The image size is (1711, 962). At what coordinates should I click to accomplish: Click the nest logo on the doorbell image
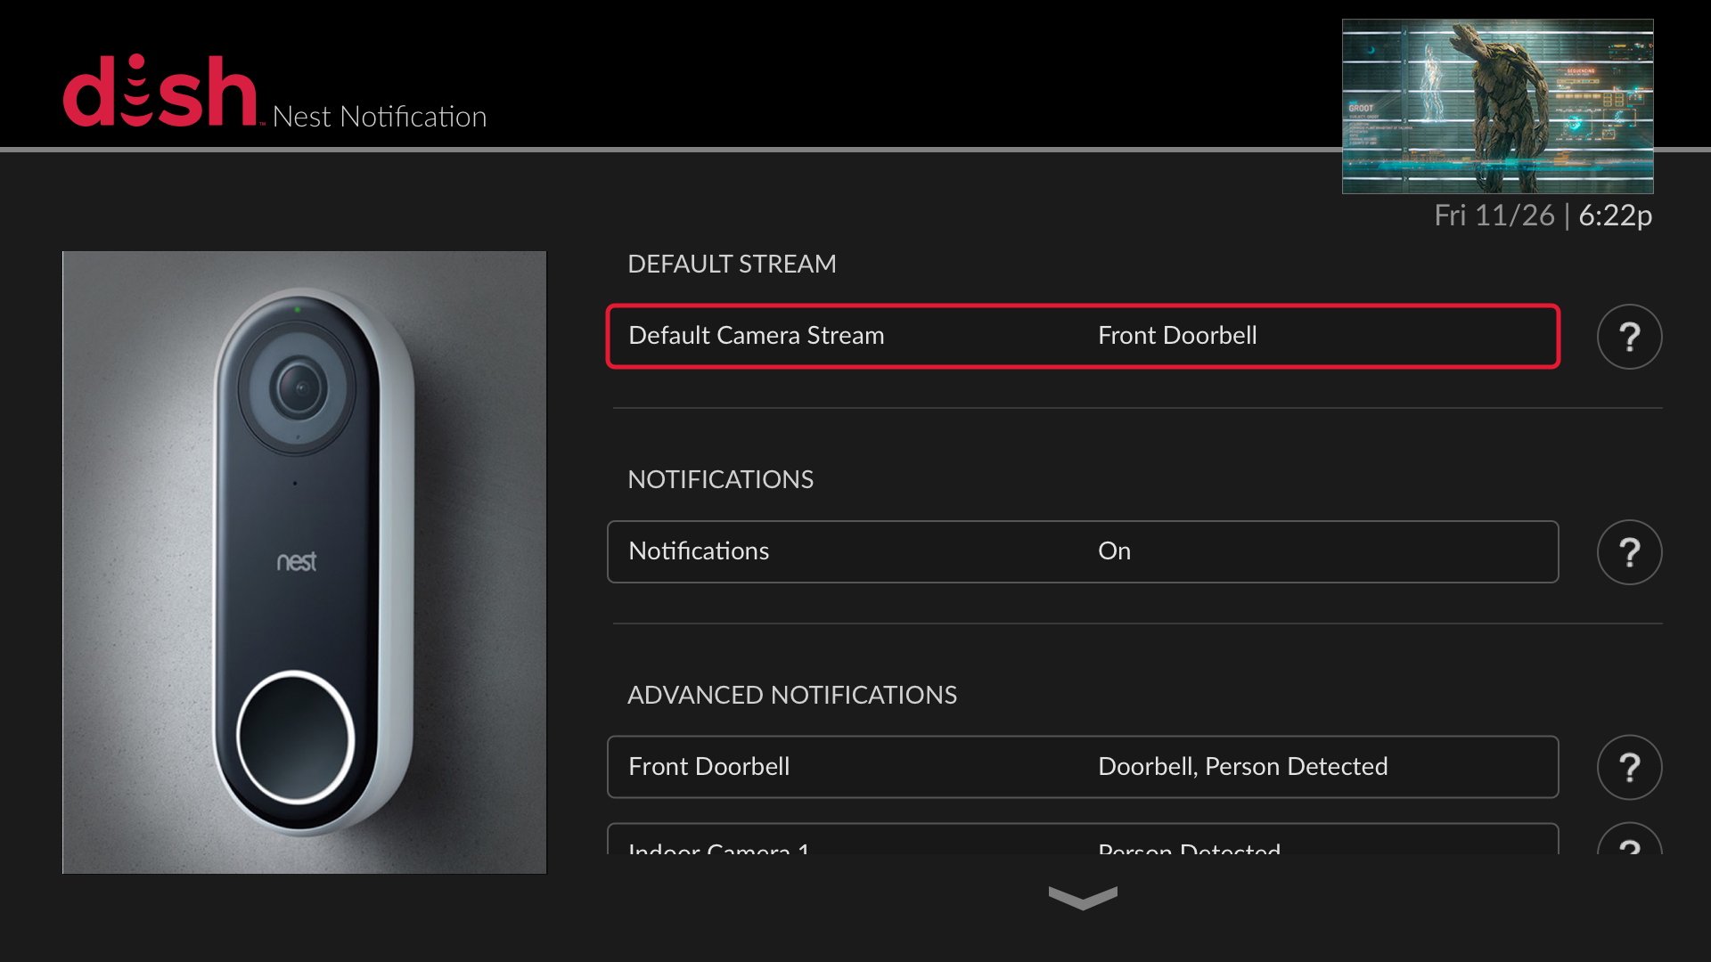(x=296, y=561)
